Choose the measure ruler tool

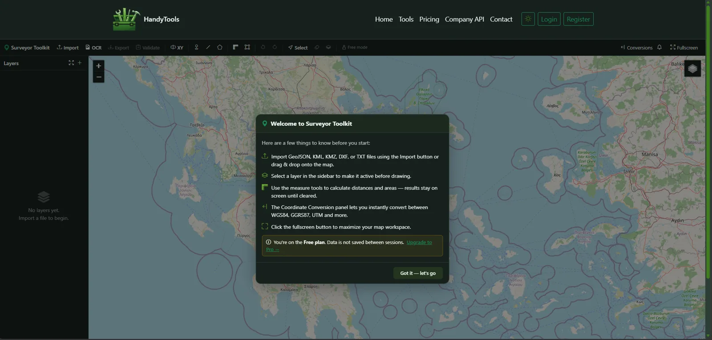[235, 47]
